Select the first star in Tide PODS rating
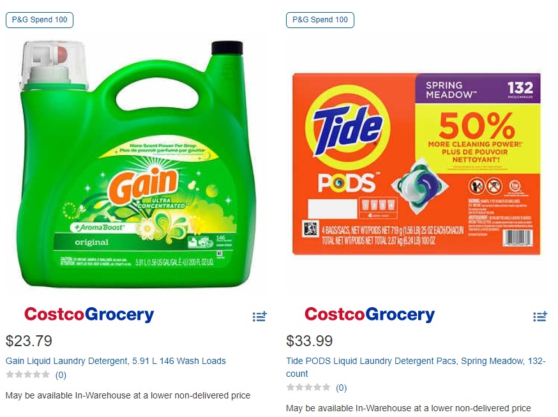This screenshot has width=558, height=417. tap(290, 387)
